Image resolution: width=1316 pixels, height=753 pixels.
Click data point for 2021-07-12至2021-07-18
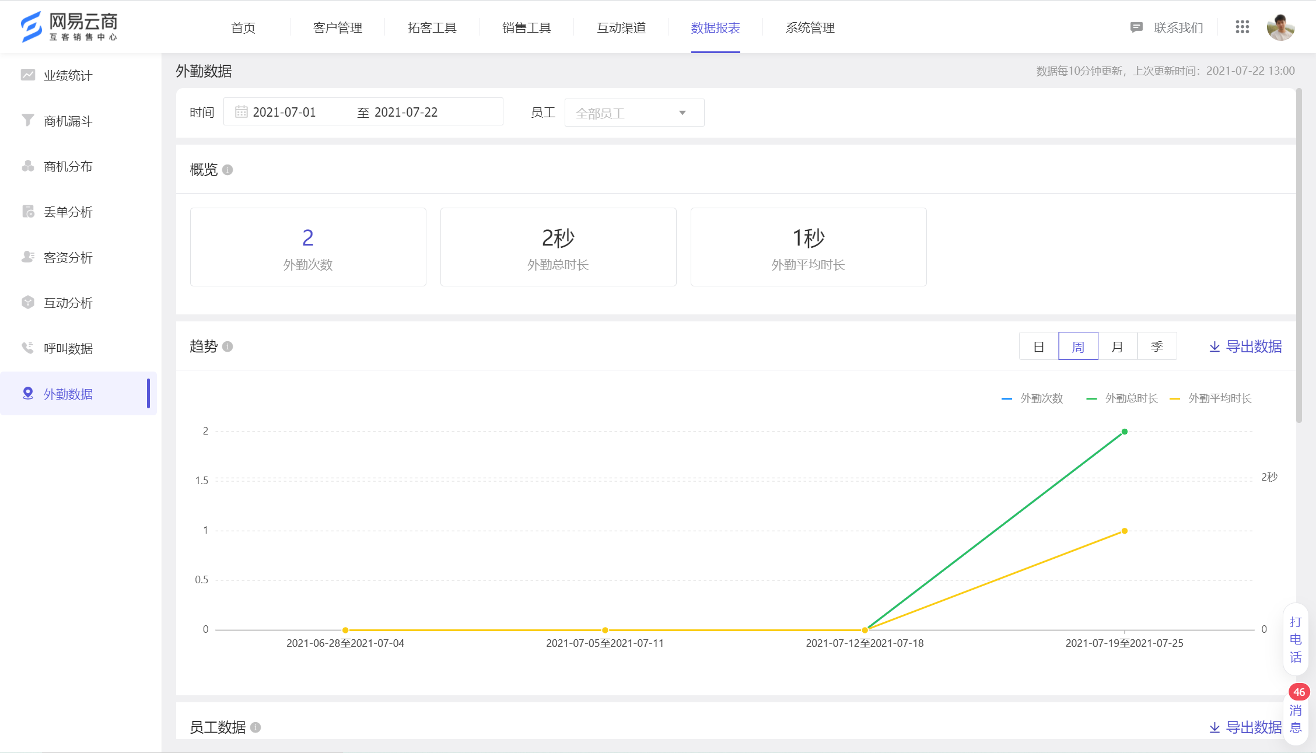click(864, 630)
